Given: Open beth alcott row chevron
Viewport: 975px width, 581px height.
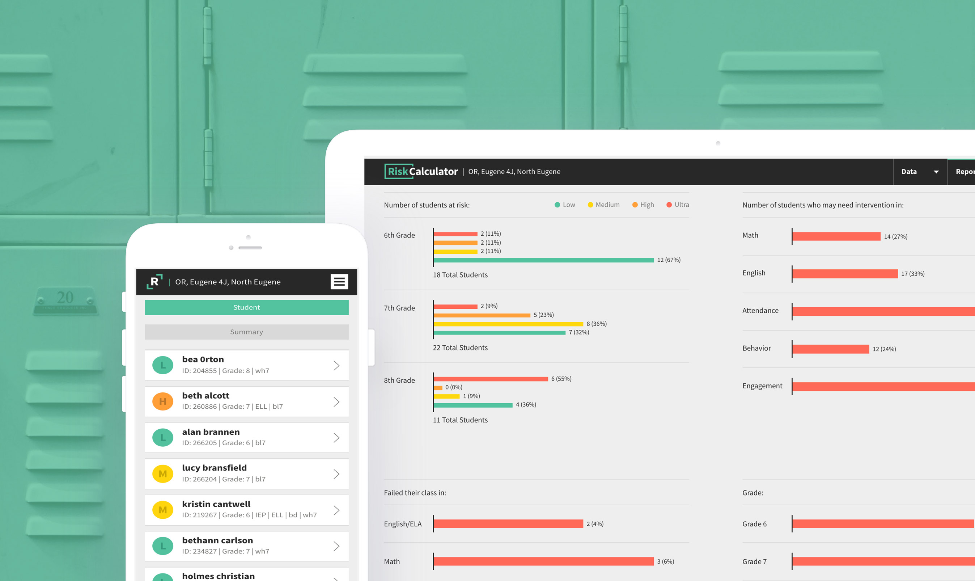Looking at the screenshot, I should pyautogui.click(x=336, y=402).
